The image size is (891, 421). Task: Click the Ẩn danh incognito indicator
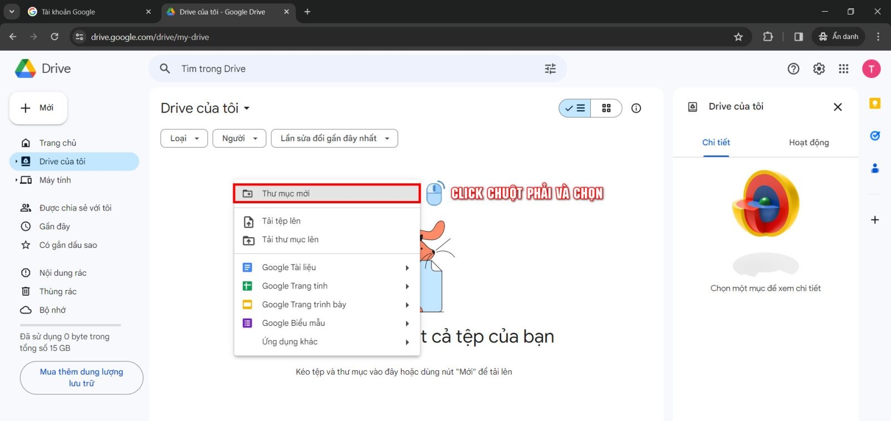pyautogui.click(x=838, y=37)
